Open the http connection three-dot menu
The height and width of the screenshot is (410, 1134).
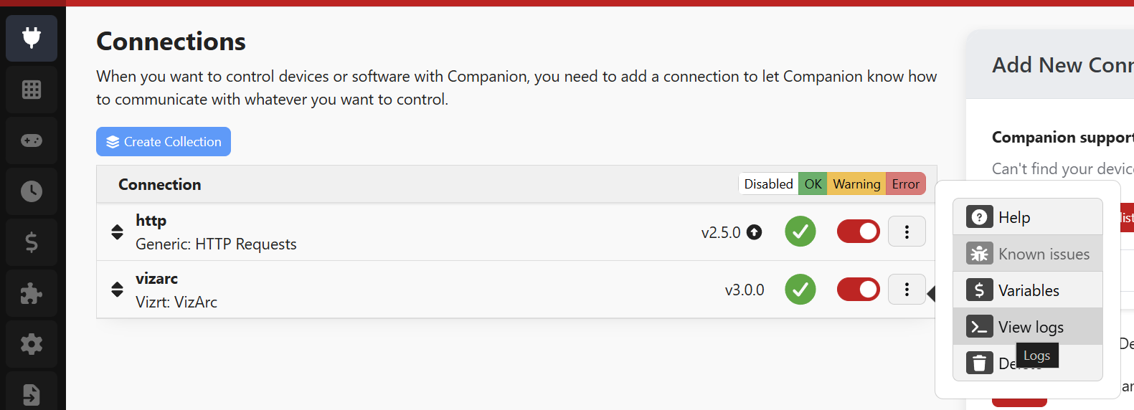[907, 232]
